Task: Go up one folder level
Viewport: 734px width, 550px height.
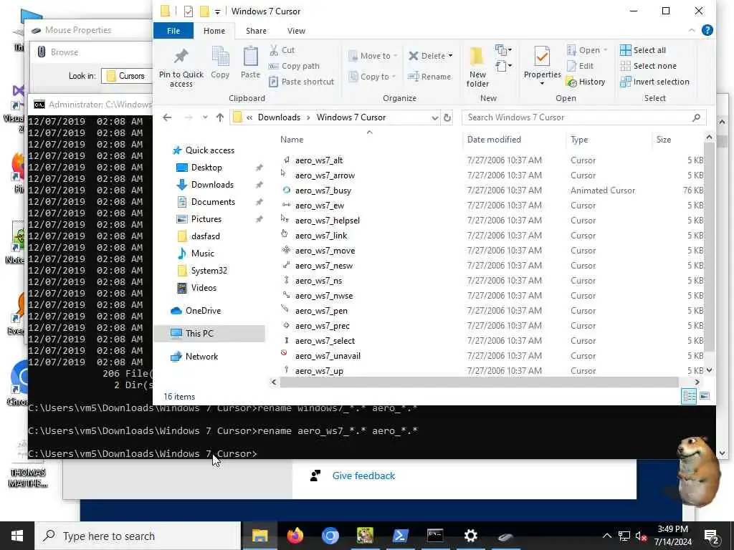Action: click(219, 117)
